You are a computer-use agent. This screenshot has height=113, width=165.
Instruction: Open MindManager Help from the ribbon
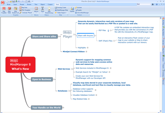[61, 10]
